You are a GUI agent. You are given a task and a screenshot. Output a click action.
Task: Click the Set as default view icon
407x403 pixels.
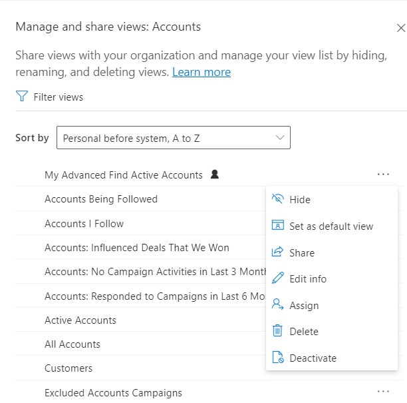(277, 225)
